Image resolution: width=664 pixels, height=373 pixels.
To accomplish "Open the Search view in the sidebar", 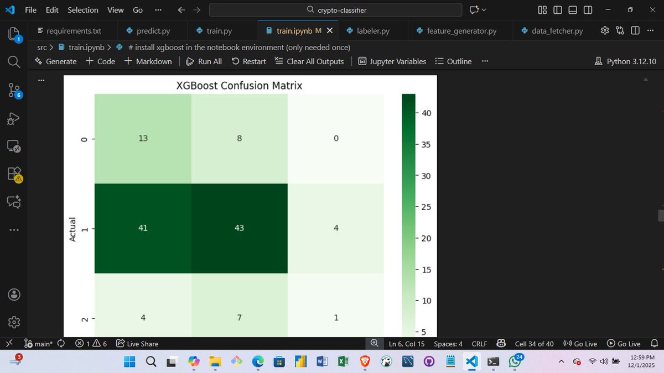I will pyautogui.click(x=13, y=62).
